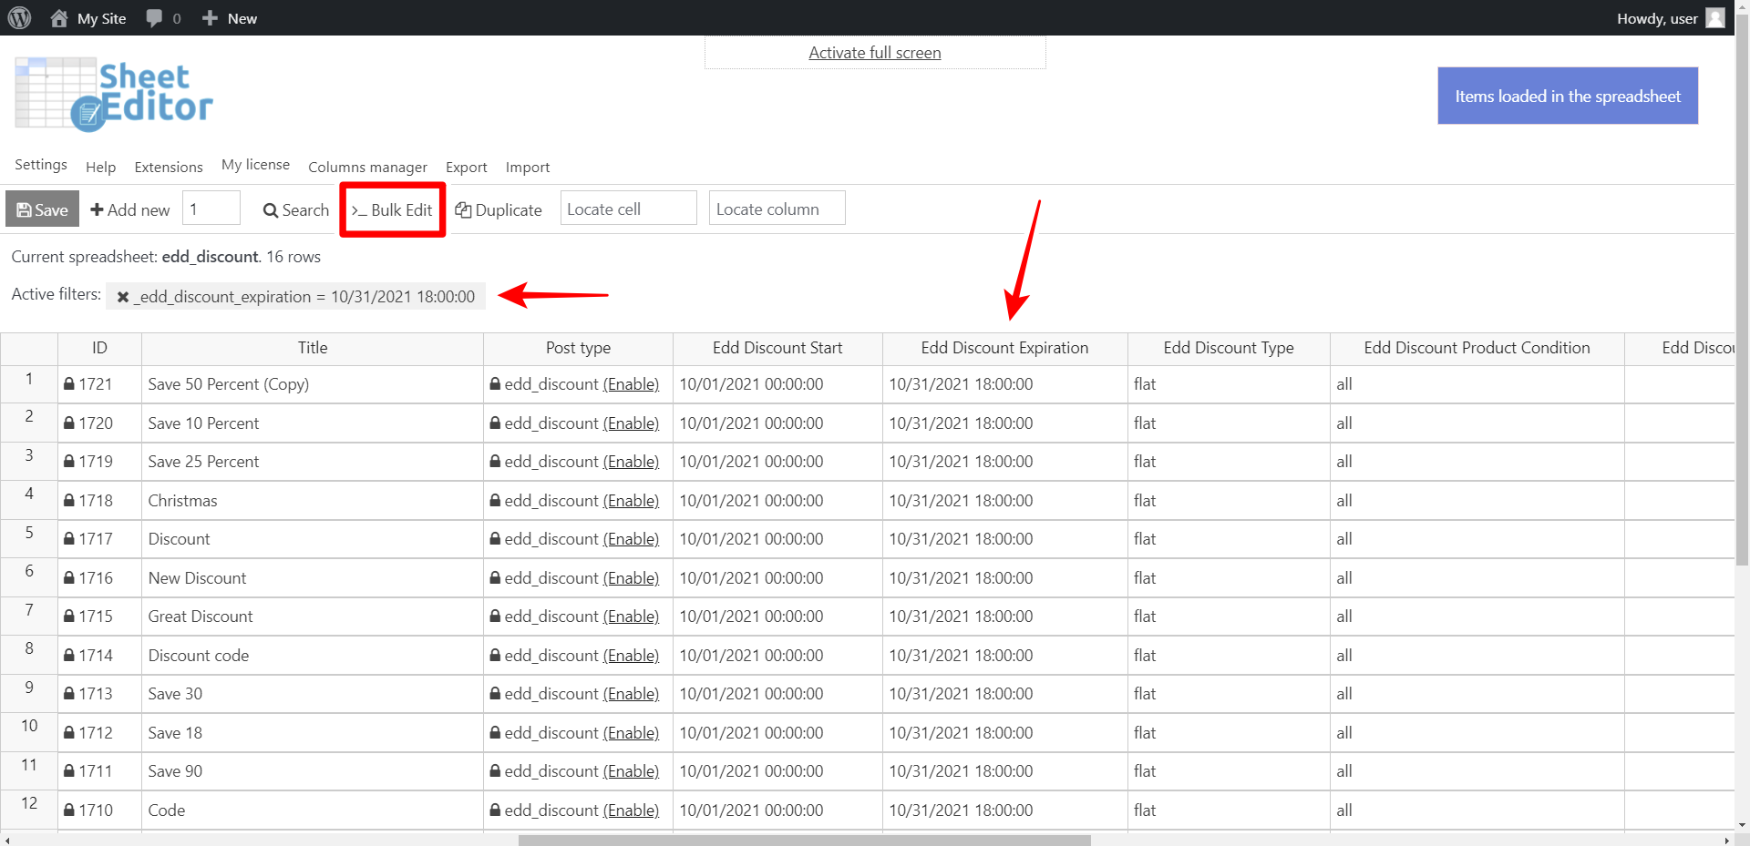The height and width of the screenshot is (846, 1750).
Task: Remove the _edd_discount_expiration active filter
Action: click(x=123, y=296)
